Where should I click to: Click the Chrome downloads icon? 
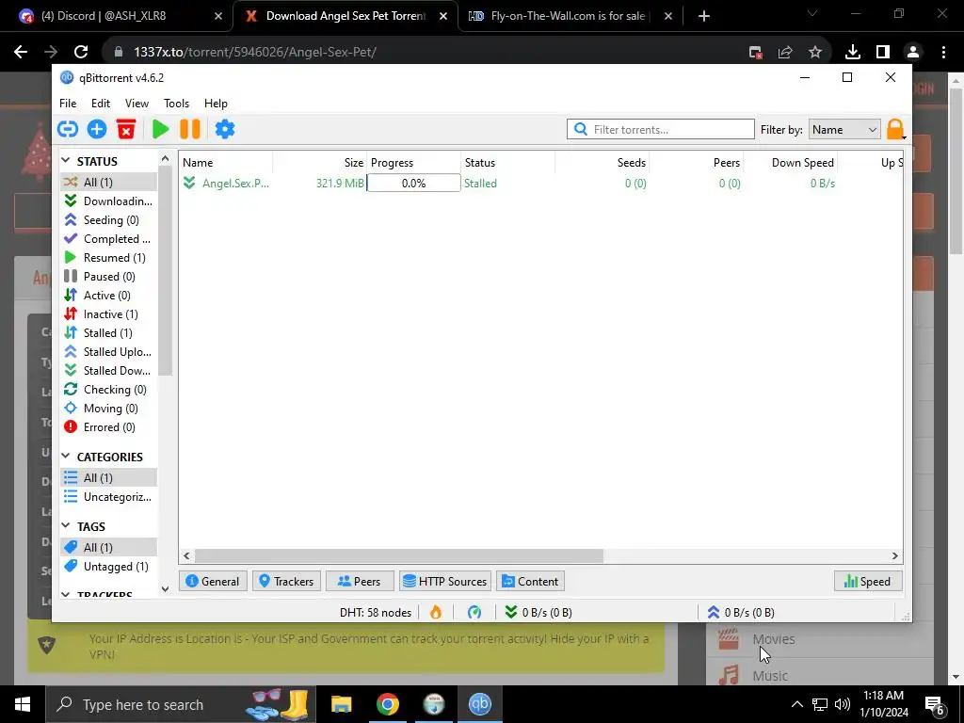click(853, 53)
